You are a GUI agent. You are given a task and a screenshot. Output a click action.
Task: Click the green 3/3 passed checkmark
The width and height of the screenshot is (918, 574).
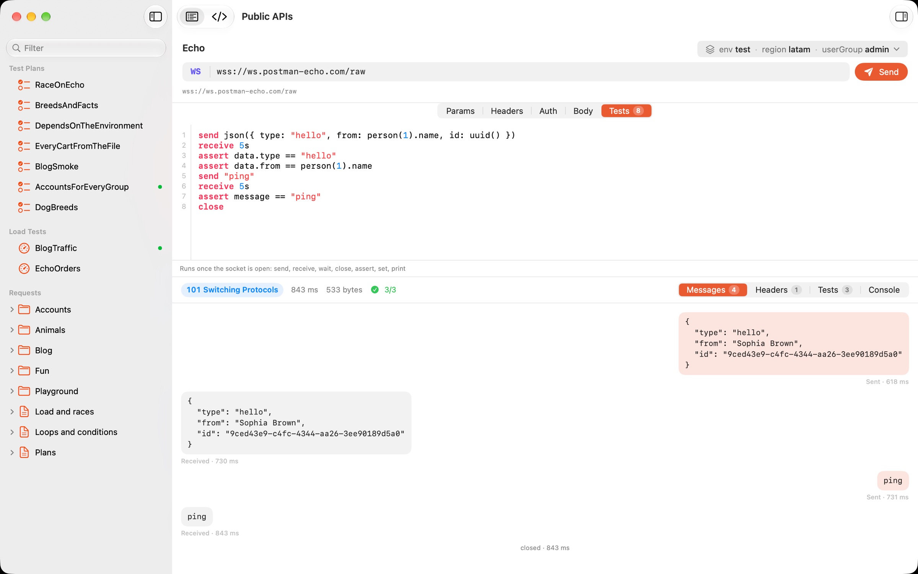pyautogui.click(x=375, y=290)
